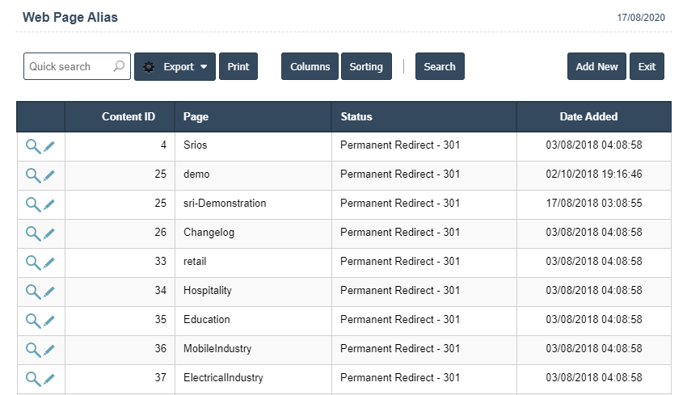Edit the retail row with pencil icon
The width and height of the screenshot is (687, 395).
coord(49,263)
